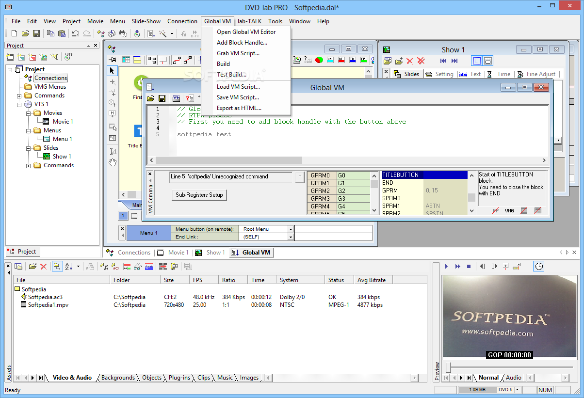Jump to first slide with rewind icon in Show 1
The width and height of the screenshot is (584, 398).
443,61
